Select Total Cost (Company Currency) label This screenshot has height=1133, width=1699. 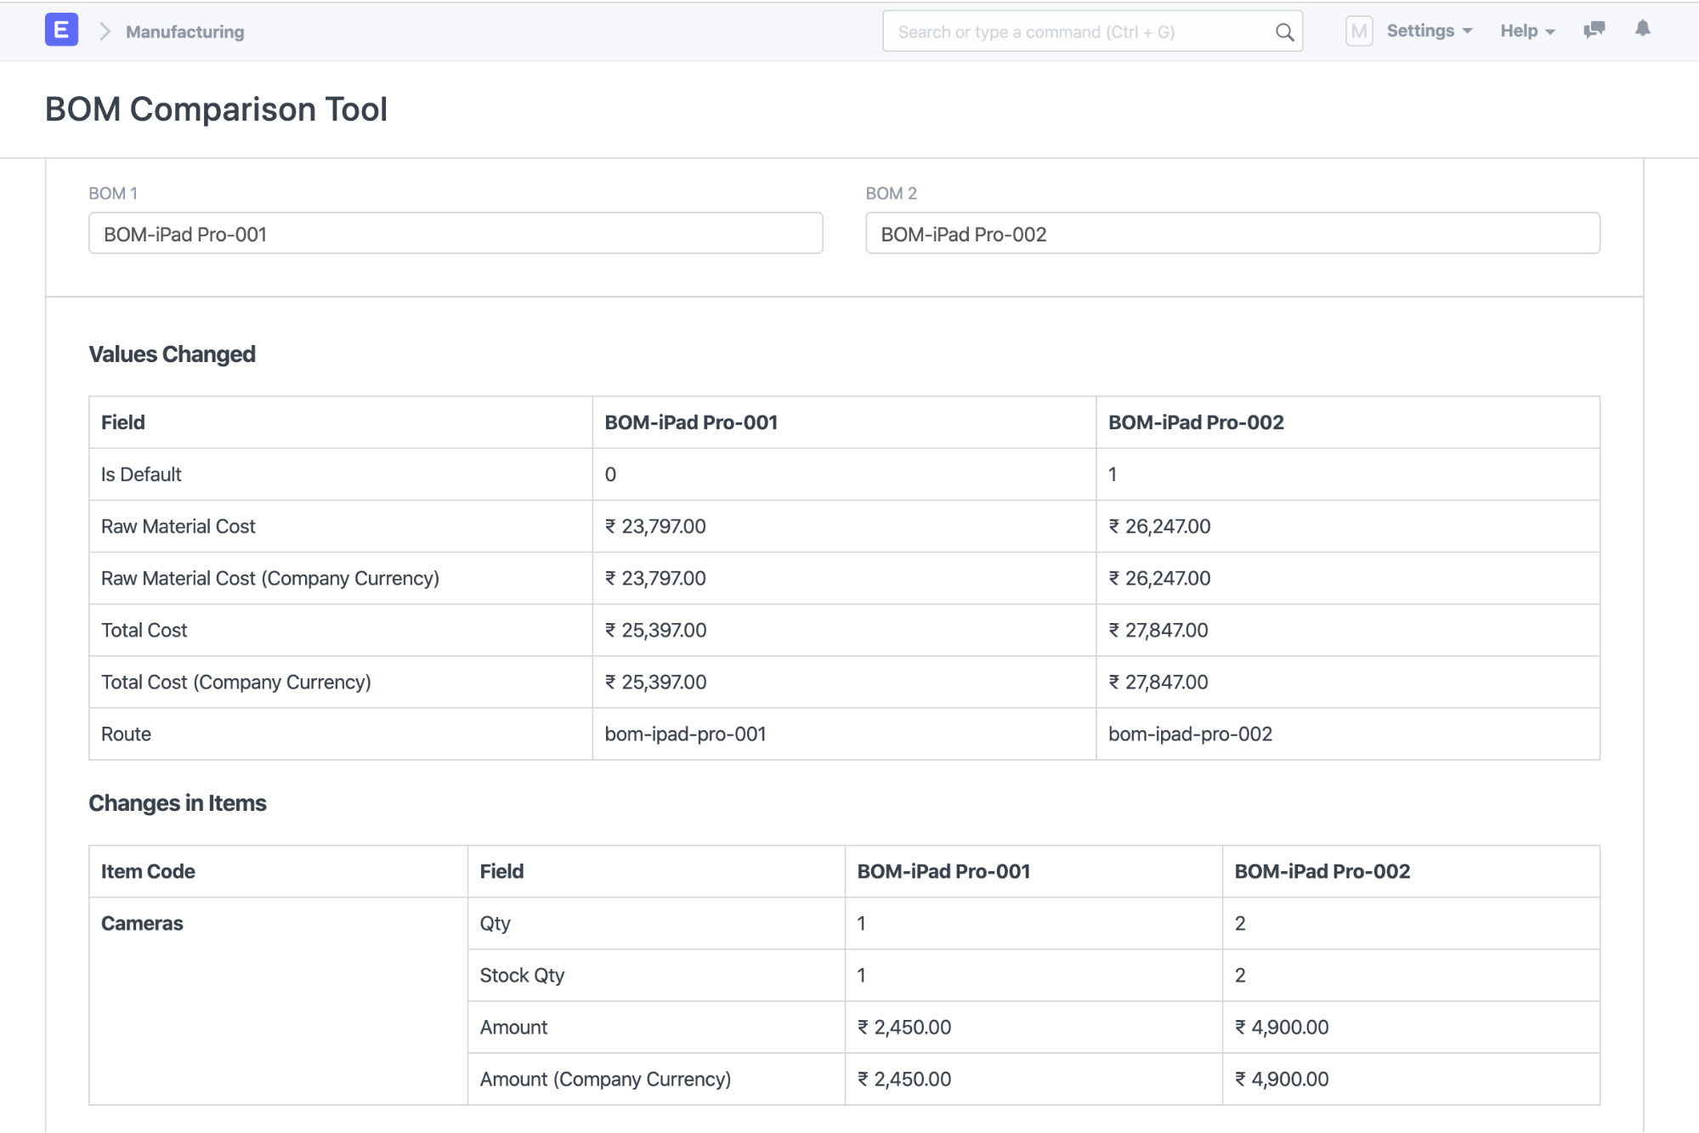tap(236, 682)
